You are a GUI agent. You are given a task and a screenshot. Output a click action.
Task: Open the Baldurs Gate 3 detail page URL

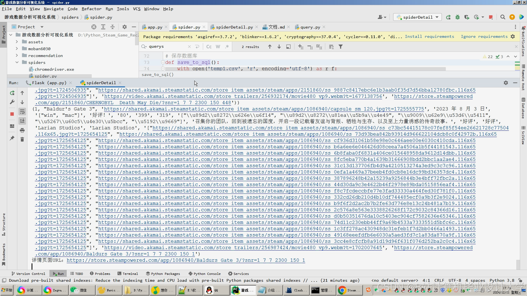(x=186, y=260)
